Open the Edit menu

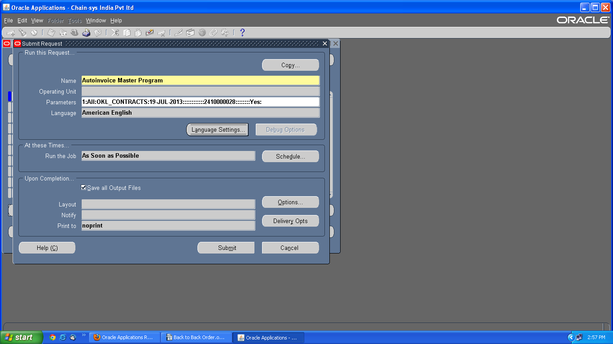[x=22, y=21]
